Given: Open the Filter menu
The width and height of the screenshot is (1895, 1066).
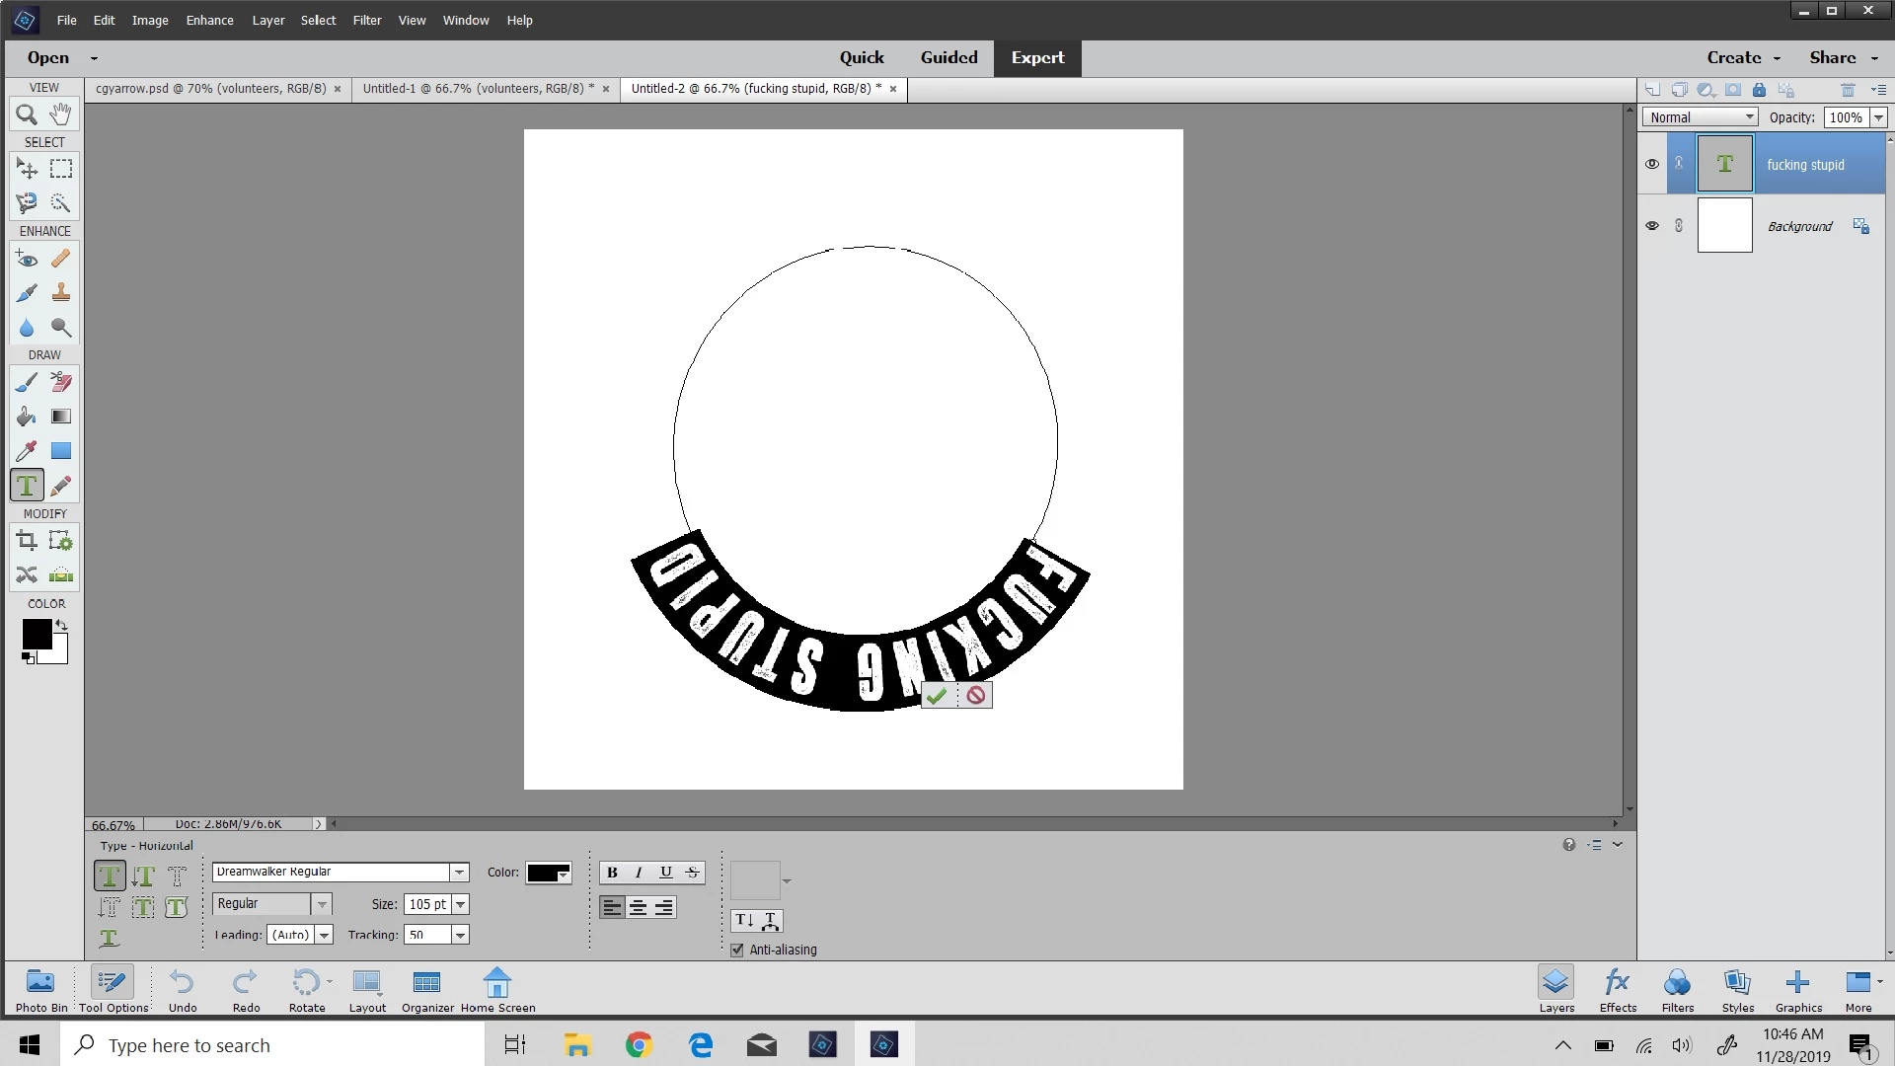Looking at the screenshot, I should pyautogui.click(x=367, y=20).
